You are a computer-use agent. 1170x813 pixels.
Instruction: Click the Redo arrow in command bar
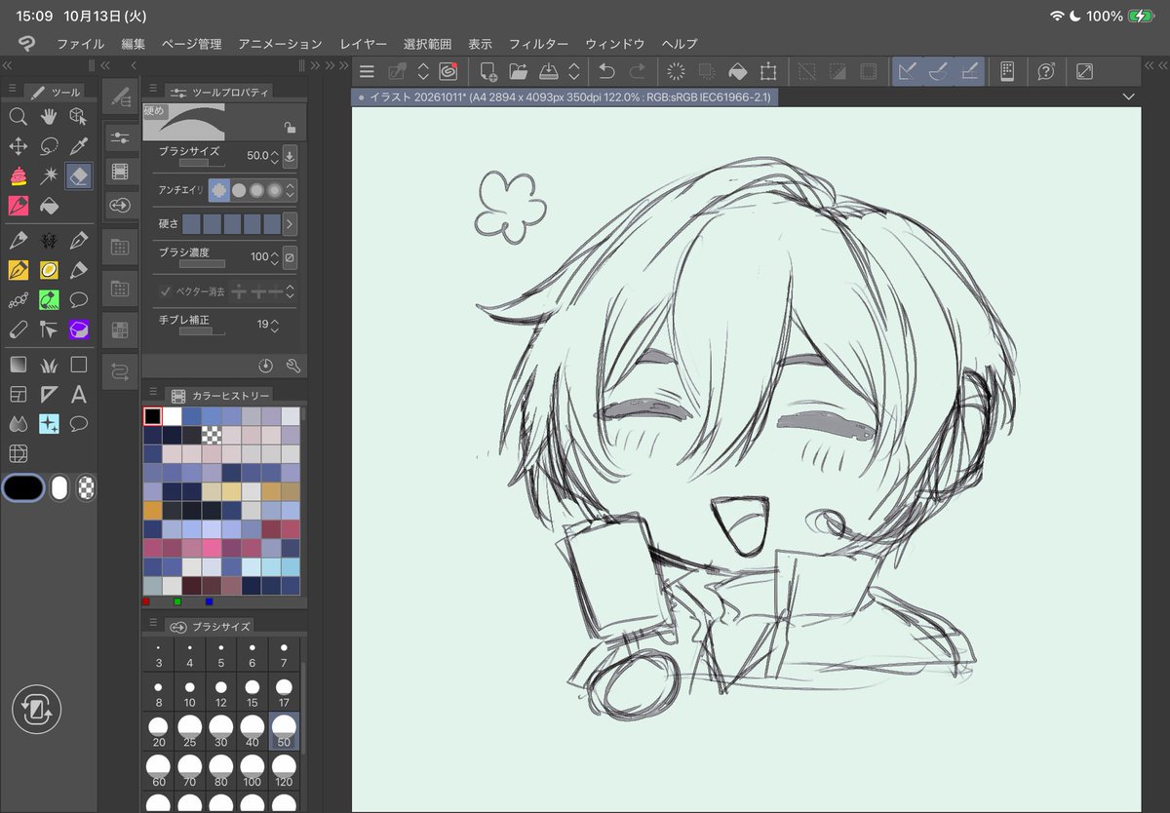pos(637,71)
